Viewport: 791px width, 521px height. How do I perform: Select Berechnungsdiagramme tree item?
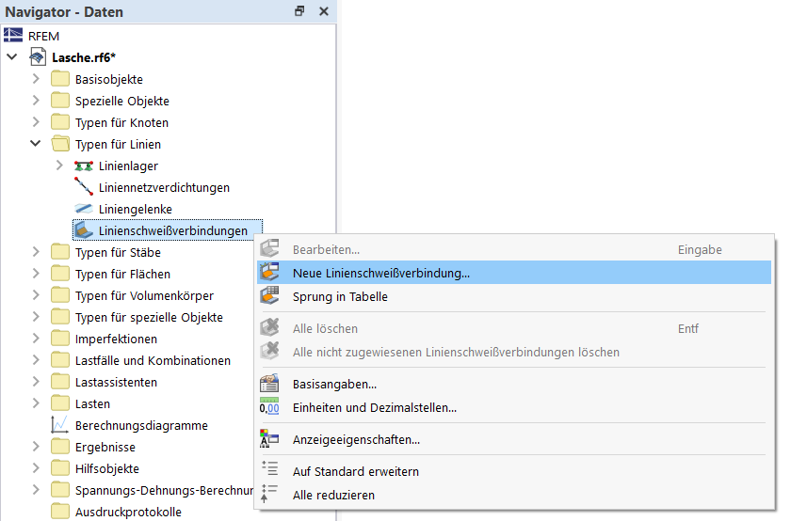point(141,425)
